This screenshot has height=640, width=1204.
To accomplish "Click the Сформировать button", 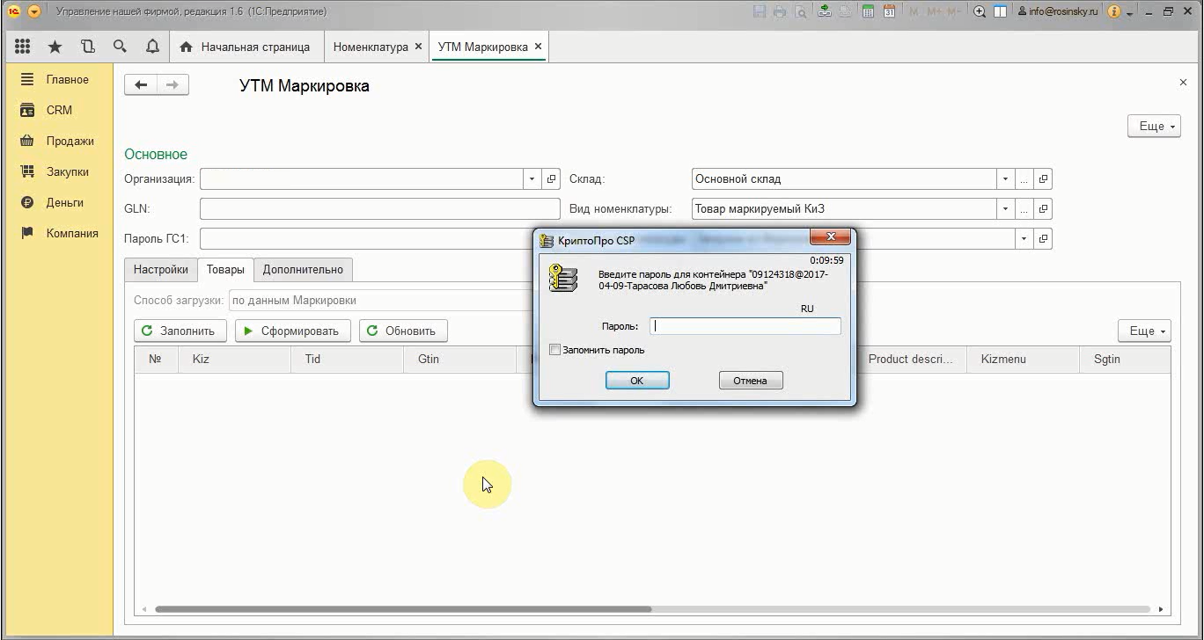I will [293, 331].
